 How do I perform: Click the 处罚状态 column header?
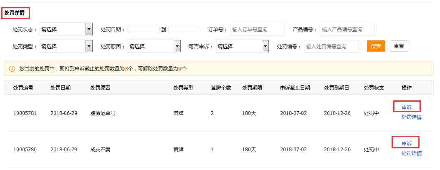[x=374, y=87]
